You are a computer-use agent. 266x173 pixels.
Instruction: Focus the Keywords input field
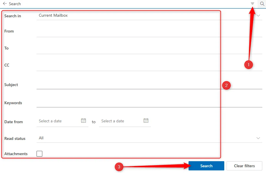click(149, 102)
